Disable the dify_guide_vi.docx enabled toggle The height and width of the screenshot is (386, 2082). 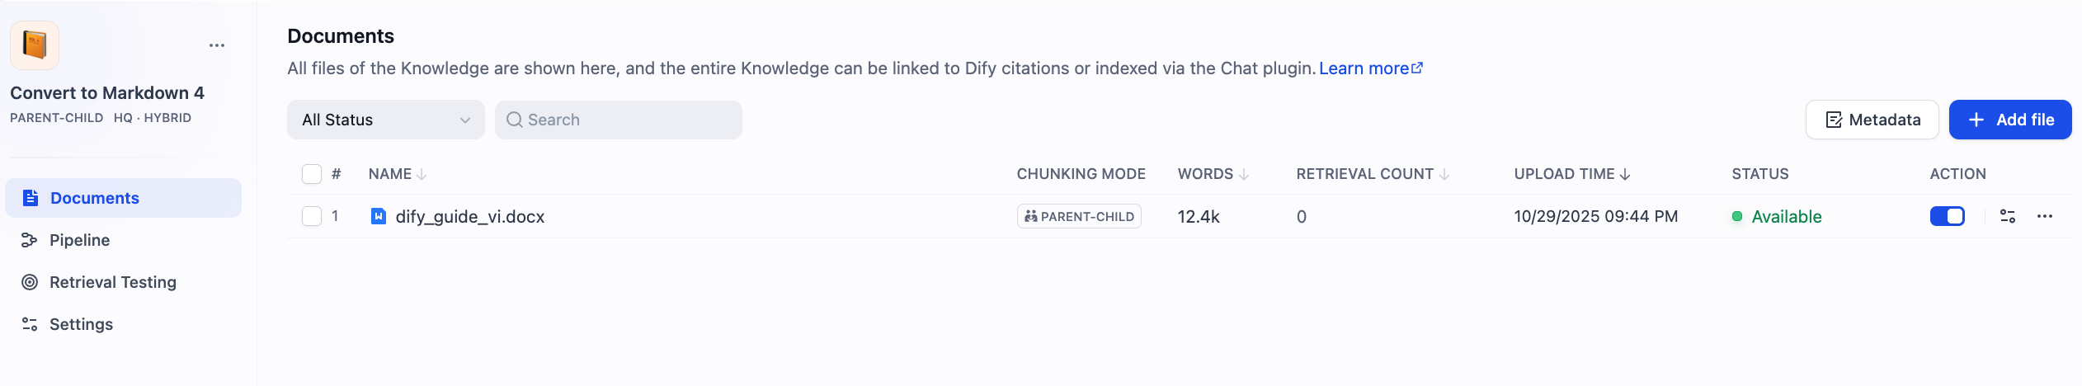[1948, 216]
